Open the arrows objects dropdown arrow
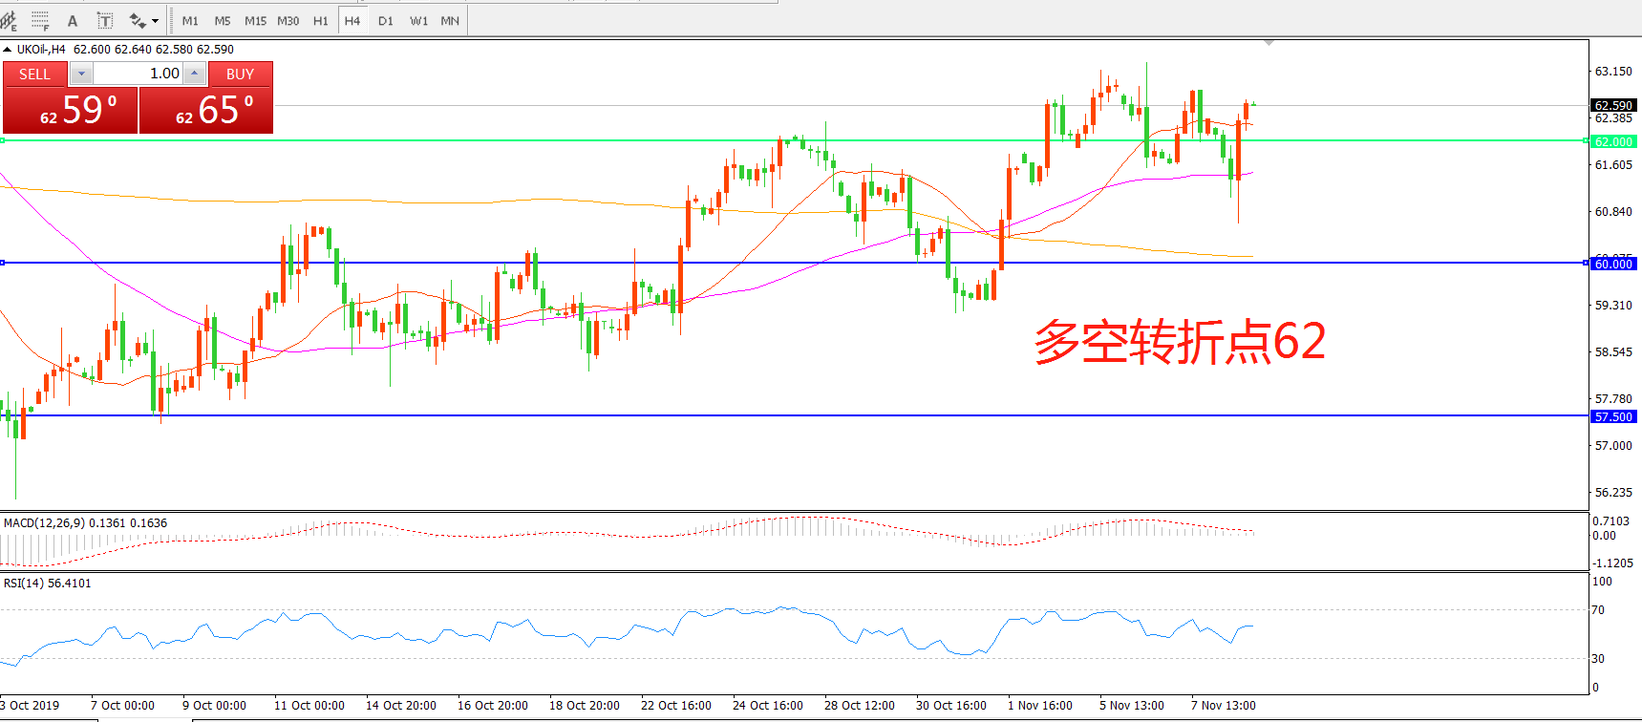The width and height of the screenshot is (1642, 722). (156, 21)
